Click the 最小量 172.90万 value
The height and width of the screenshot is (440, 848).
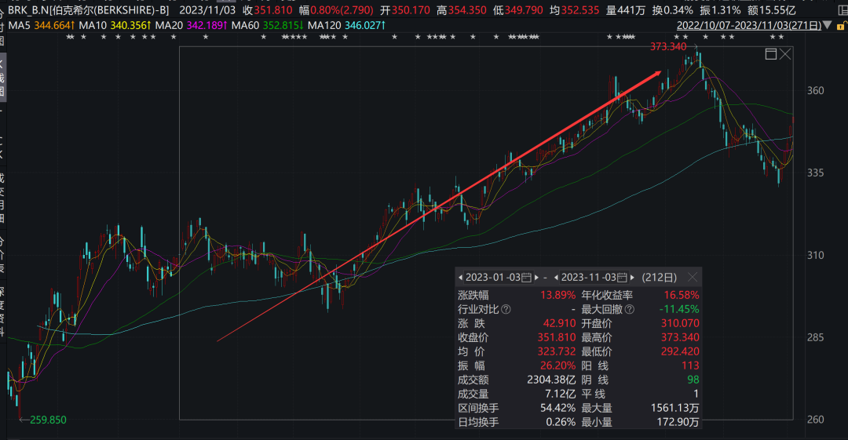tap(678, 422)
